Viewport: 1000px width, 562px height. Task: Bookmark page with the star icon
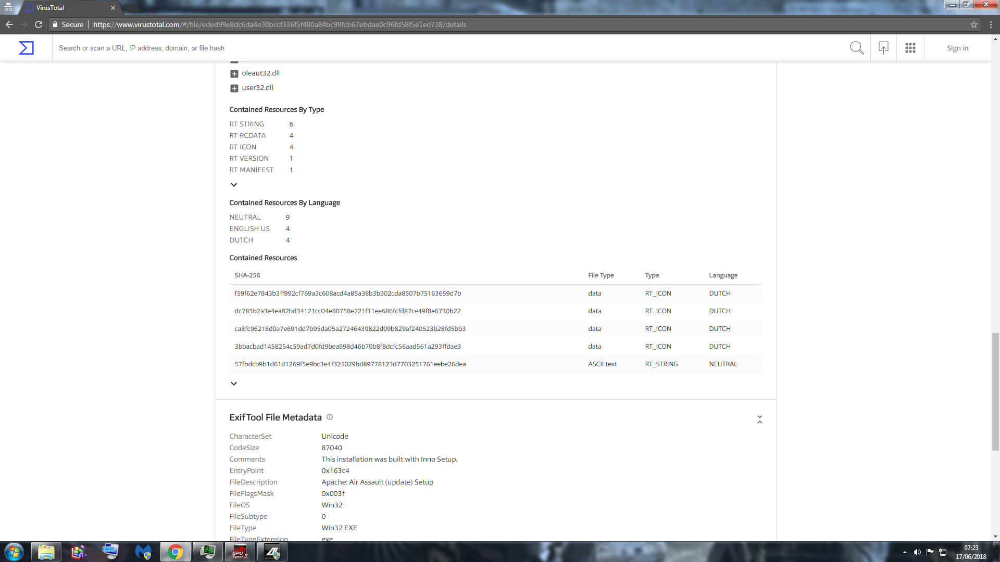(x=974, y=24)
